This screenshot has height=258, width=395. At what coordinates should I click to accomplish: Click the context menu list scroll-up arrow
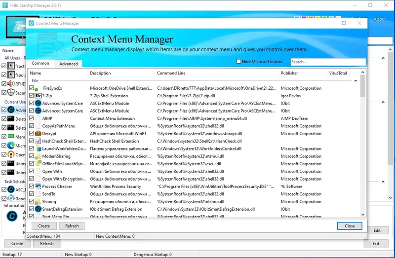[x=363, y=72]
